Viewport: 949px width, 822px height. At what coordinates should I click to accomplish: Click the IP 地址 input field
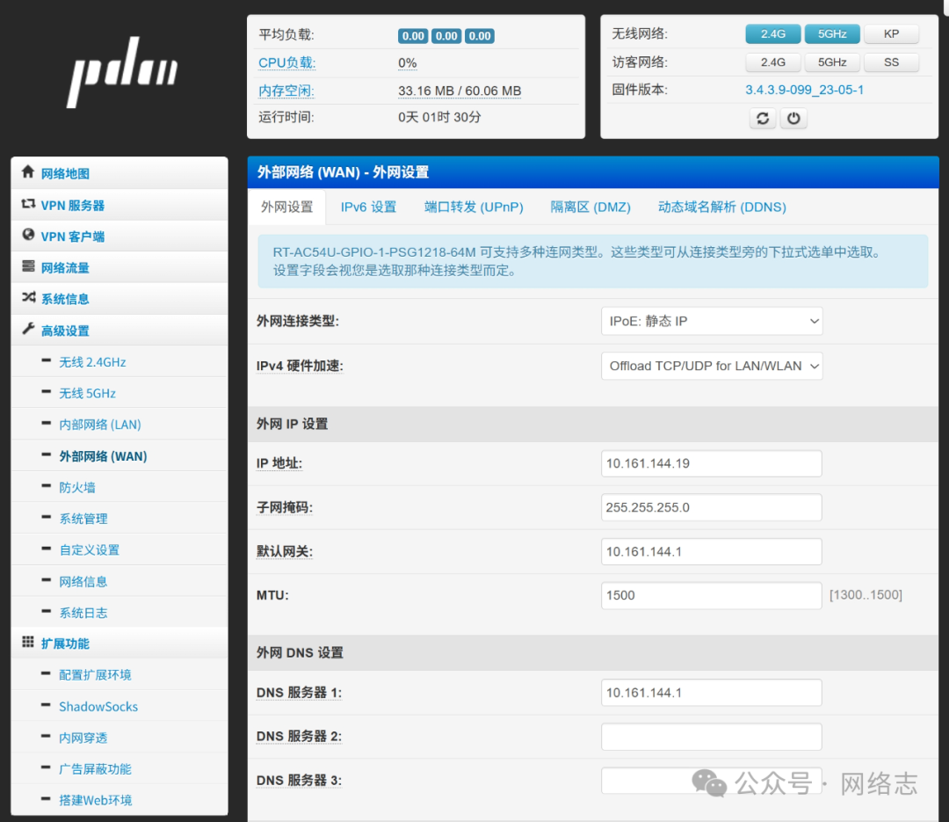pos(712,463)
